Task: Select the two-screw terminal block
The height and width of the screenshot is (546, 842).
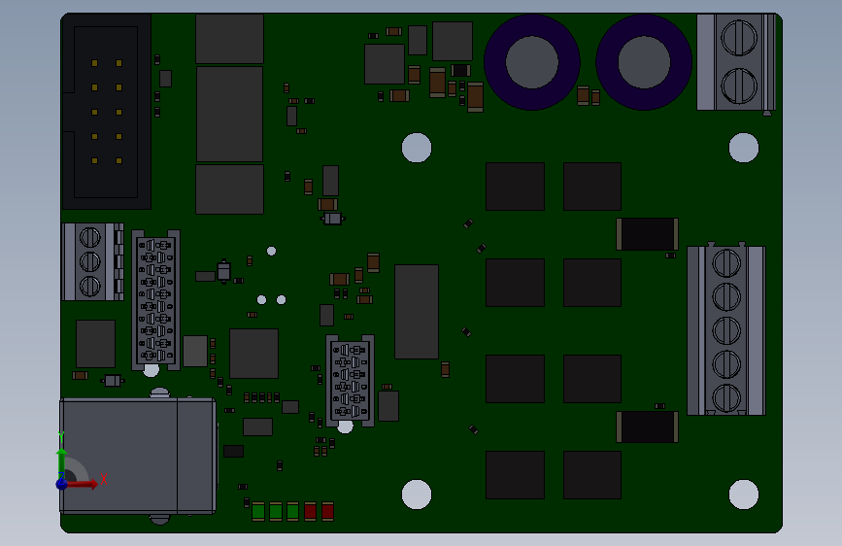Action: coord(736,62)
